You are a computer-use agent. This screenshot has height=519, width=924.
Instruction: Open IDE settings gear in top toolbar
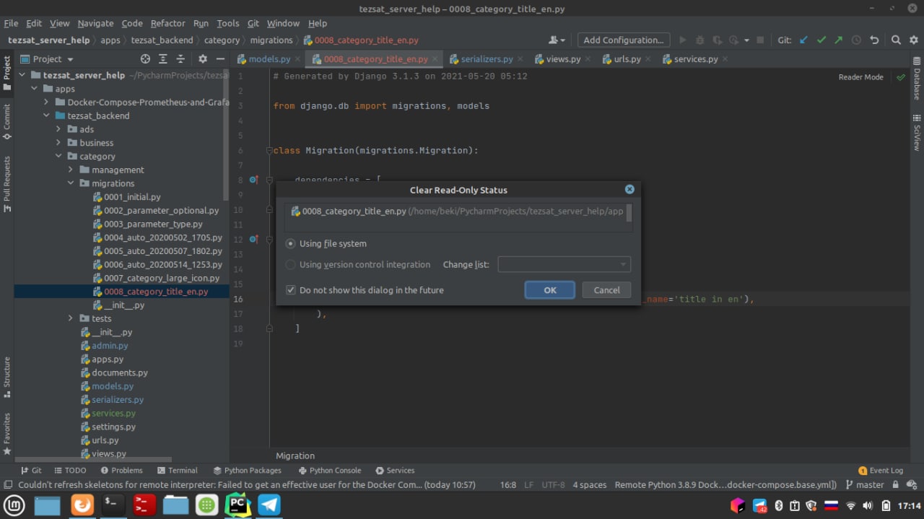click(x=913, y=40)
